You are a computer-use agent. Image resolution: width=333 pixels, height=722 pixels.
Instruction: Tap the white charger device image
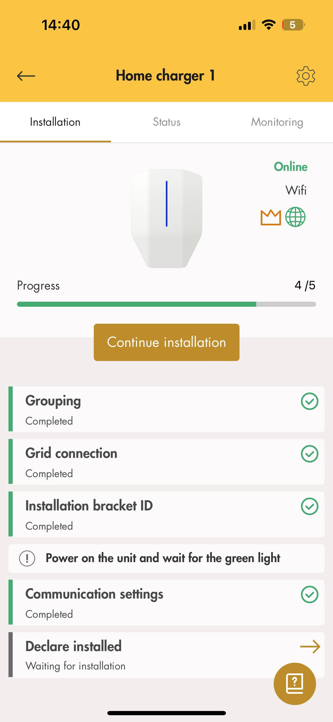[x=167, y=218]
